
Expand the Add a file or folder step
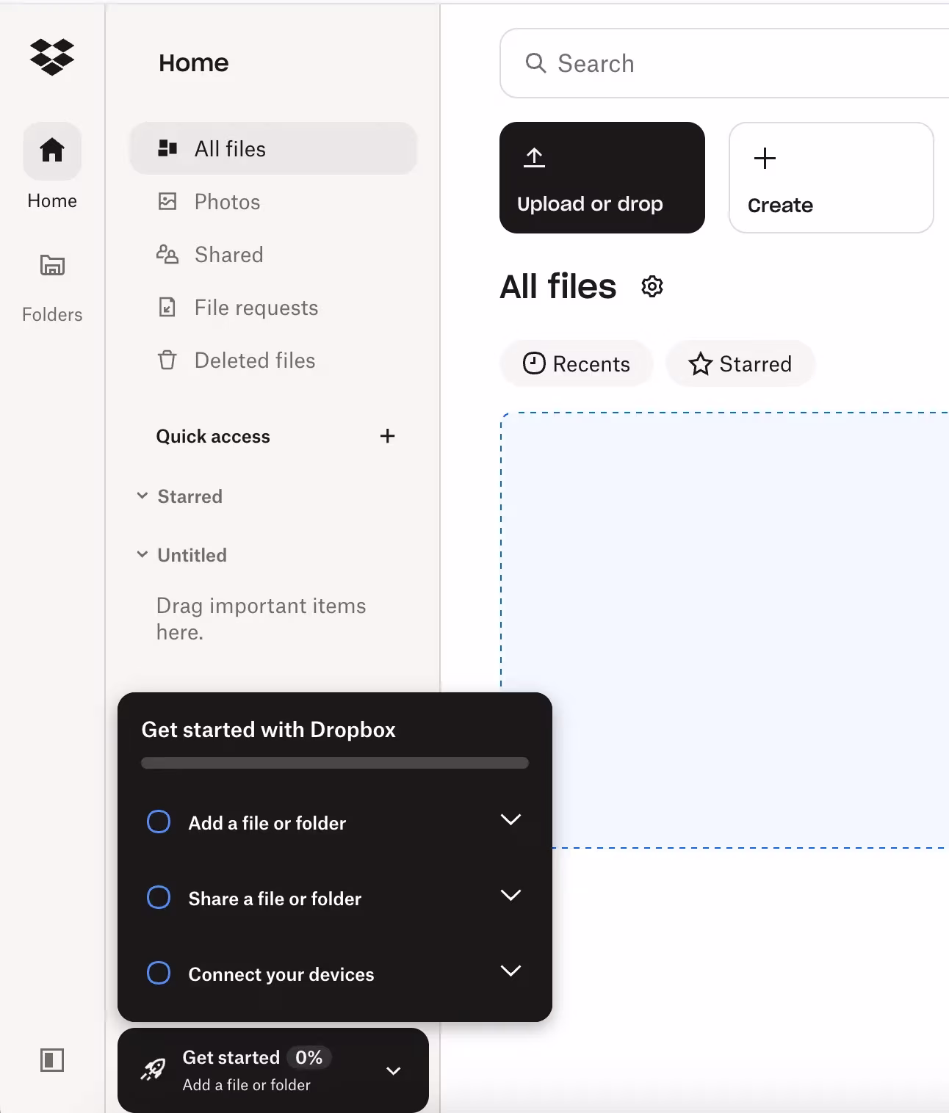(511, 819)
